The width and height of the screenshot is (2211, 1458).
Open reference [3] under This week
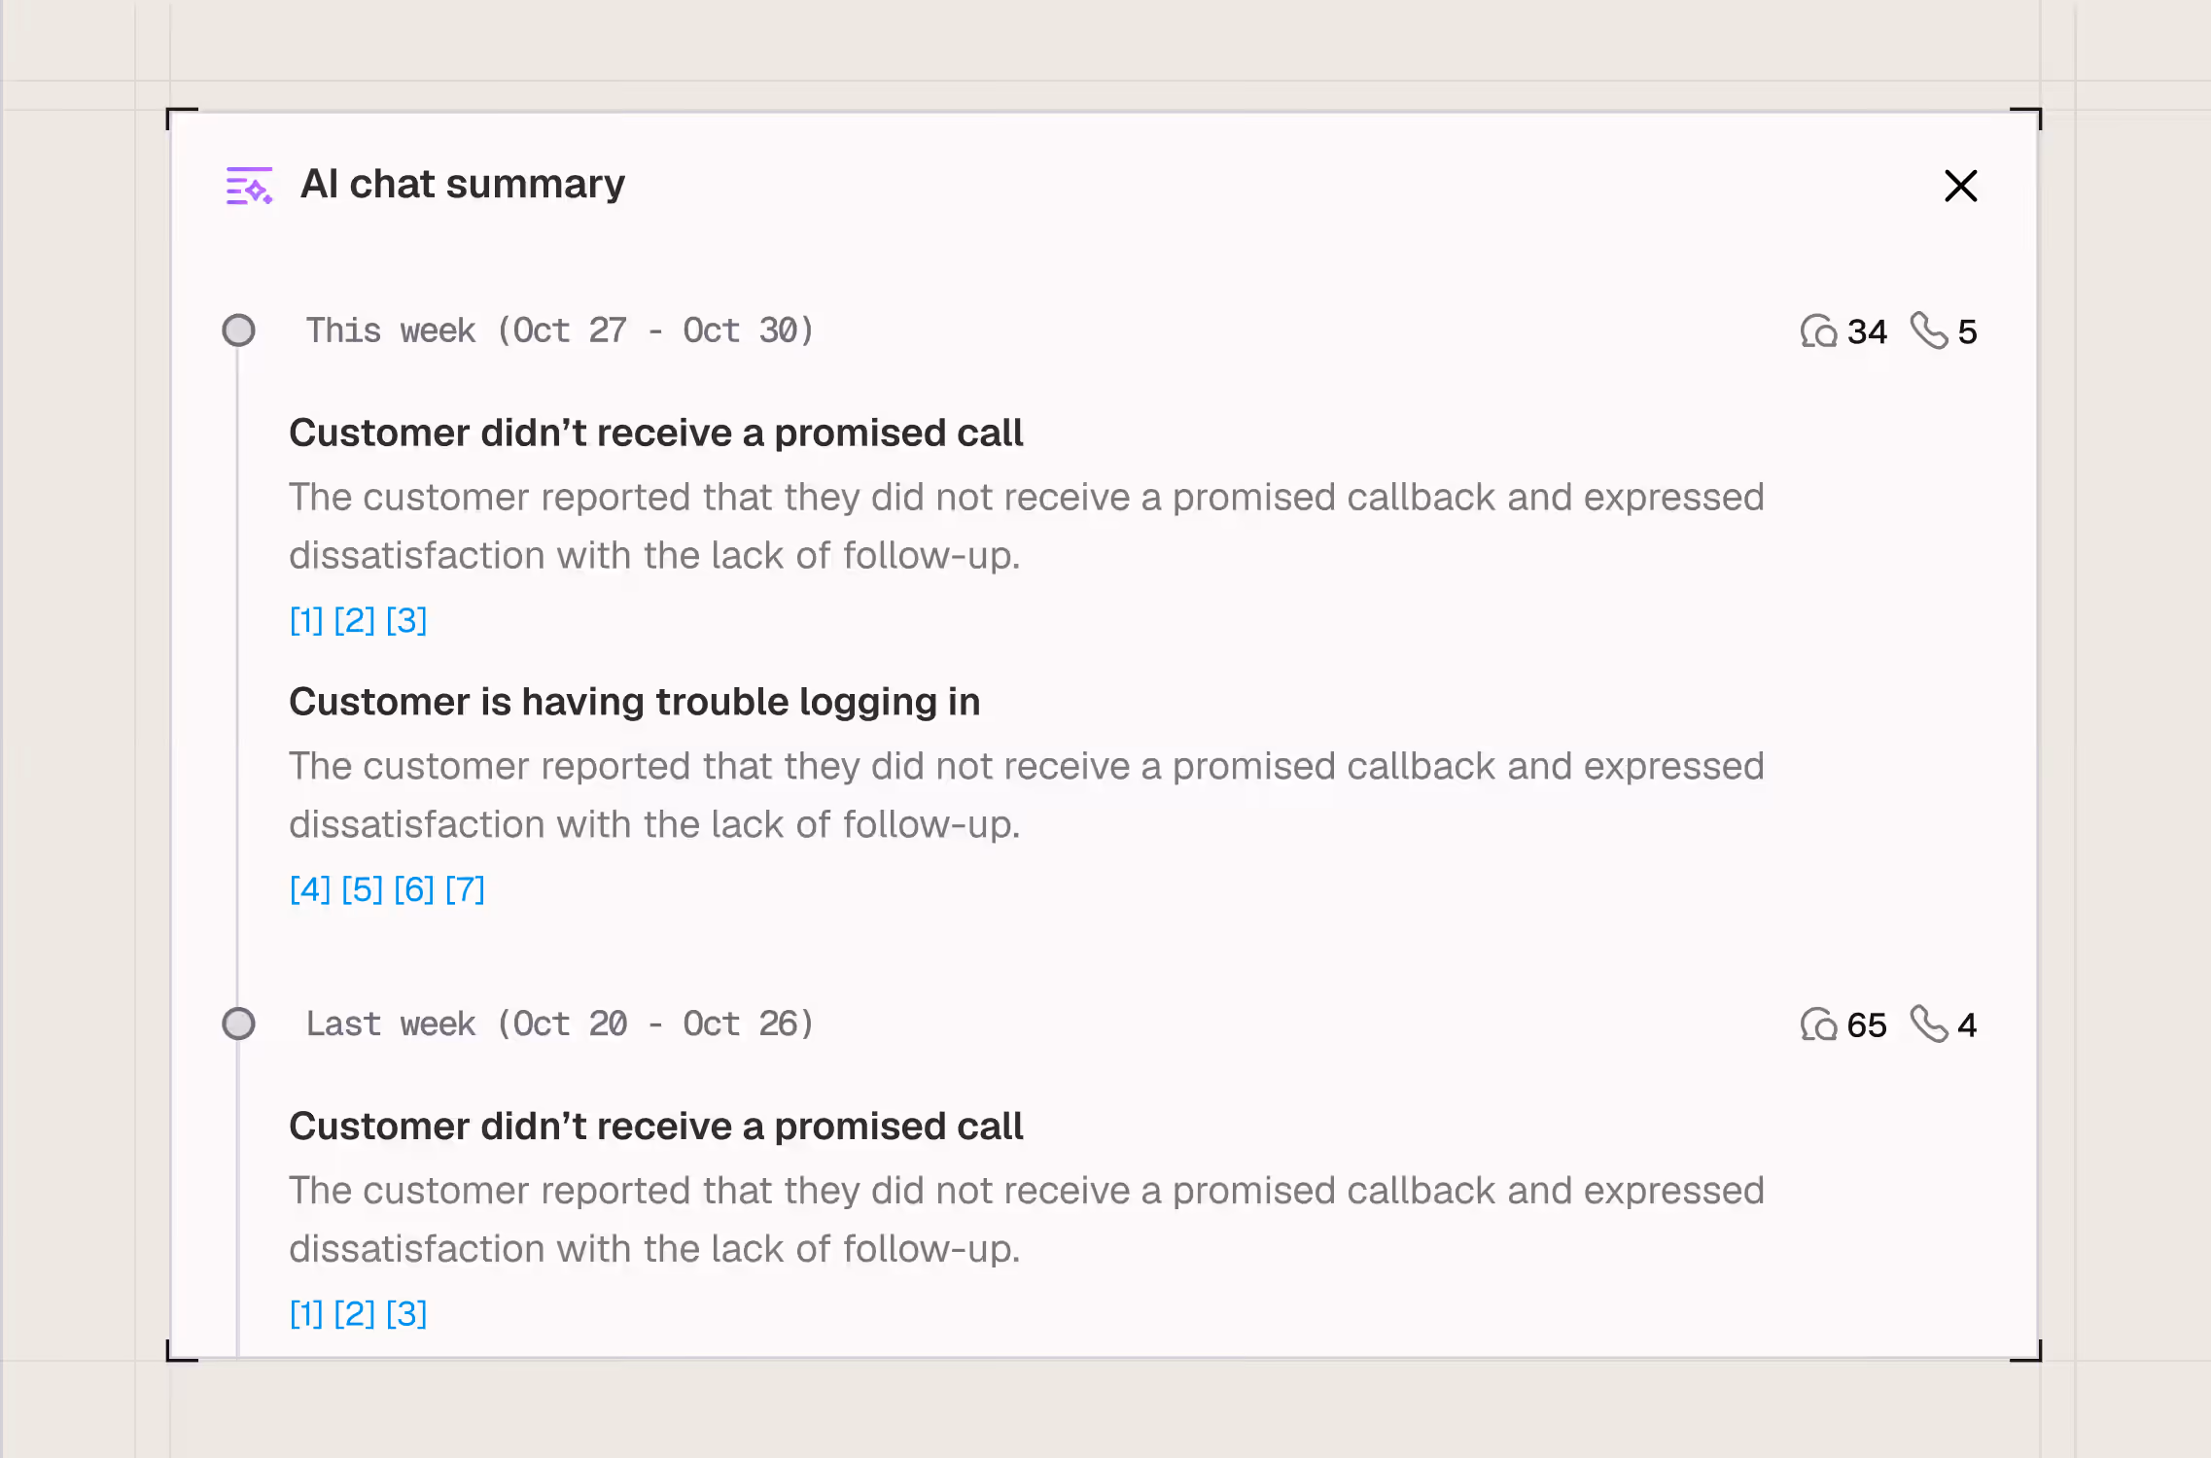(406, 620)
